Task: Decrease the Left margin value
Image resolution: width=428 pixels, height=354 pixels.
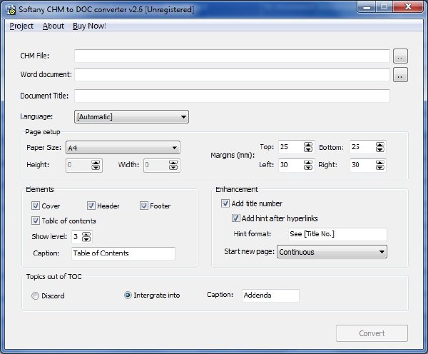Action: (x=308, y=168)
